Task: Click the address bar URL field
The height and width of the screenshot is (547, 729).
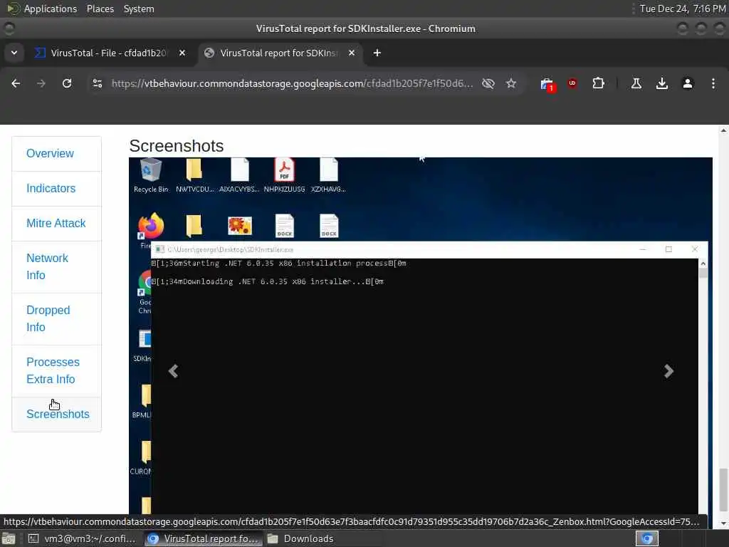Action: [x=292, y=83]
